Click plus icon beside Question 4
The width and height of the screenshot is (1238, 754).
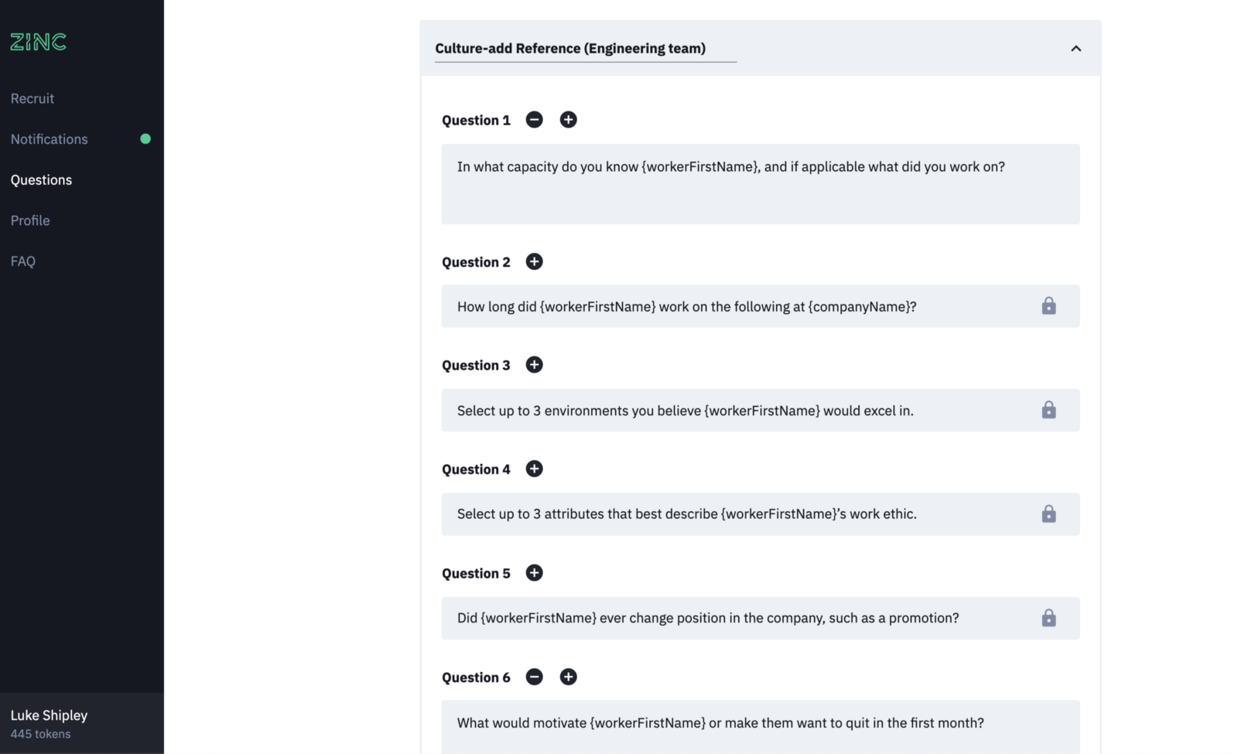click(x=534, y=469)
